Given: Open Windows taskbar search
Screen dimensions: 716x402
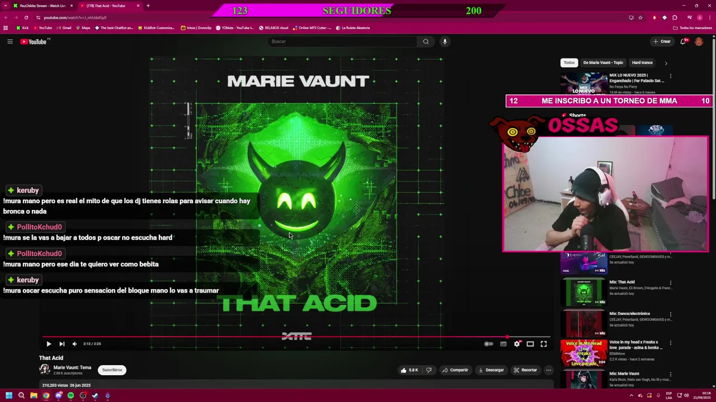Looking at the screenshot, I should click(x=21, y=396).
